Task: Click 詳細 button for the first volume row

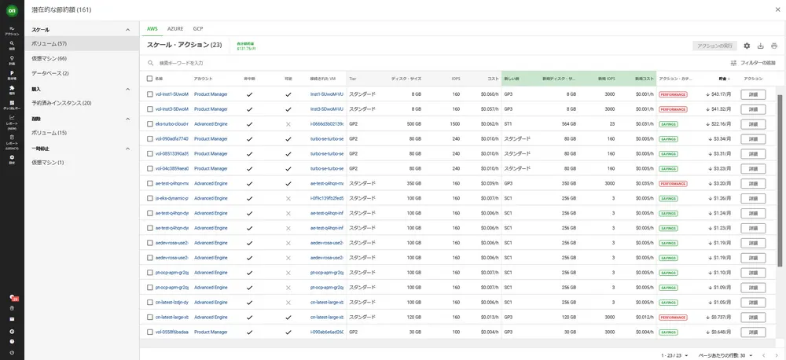Action: [x=752, y=94]
